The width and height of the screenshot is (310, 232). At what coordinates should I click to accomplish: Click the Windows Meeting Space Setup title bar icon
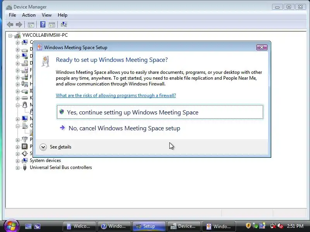coord(40,47)
